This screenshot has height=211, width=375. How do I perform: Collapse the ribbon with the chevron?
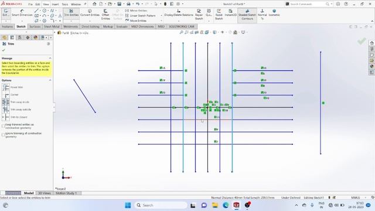point(372,21)
